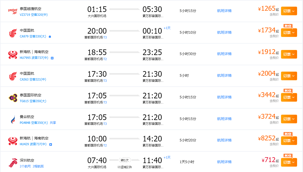This screenshot has height=172, width=303.
Task: Click the Thai Airways logo for TG615
Action: [13, 97]
